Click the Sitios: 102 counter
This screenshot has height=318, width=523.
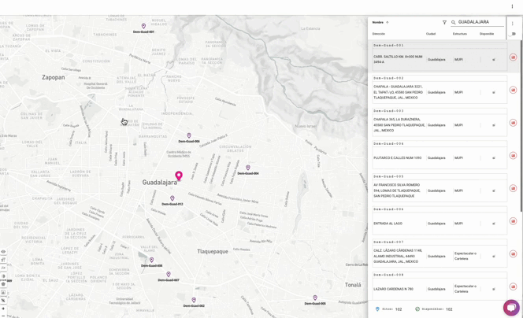coord(389,309)
